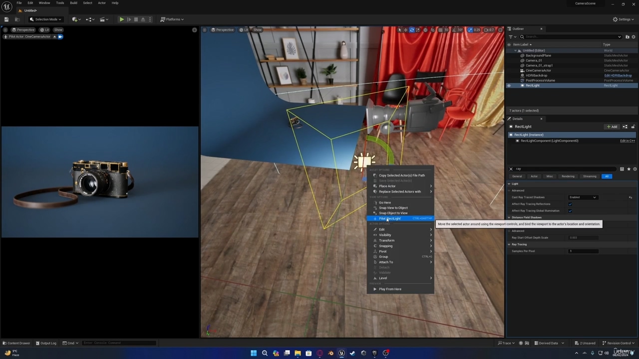The height and width of the screenshot is (359, 639).
Task: Eject pilot from CineCameraActor
Action: tap(54, 36)
